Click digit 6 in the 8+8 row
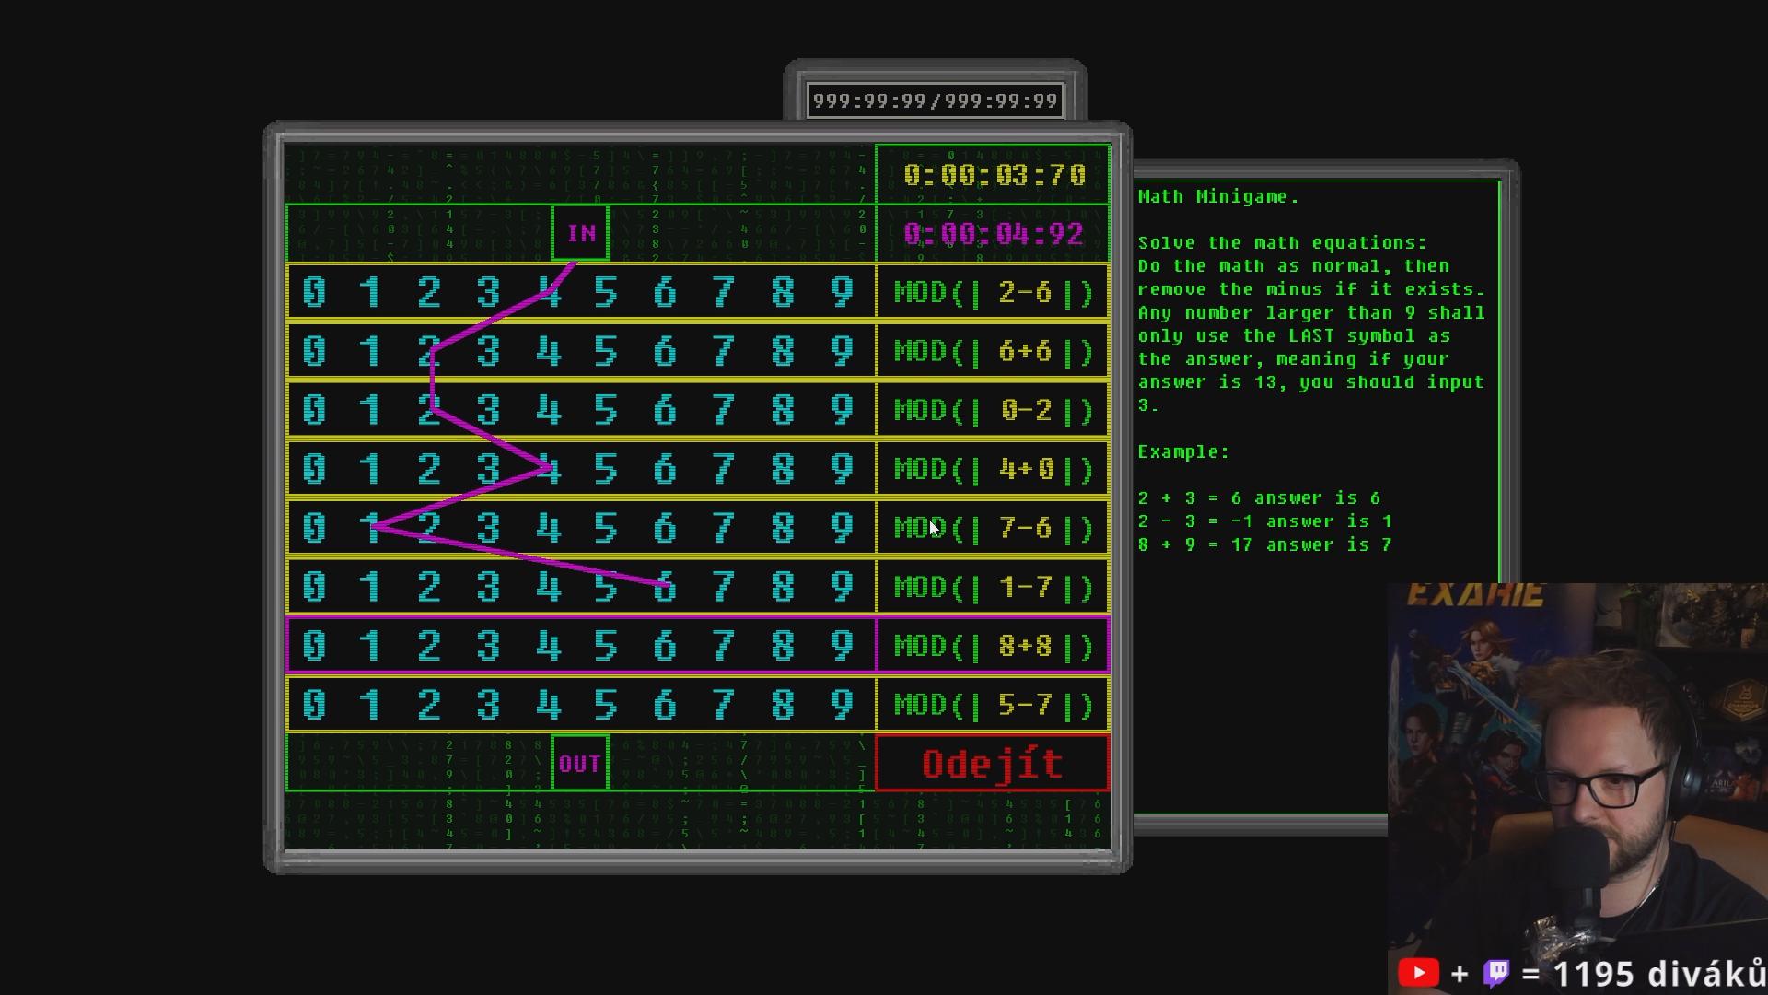The image size is (1768, 995). click(665, 646)
